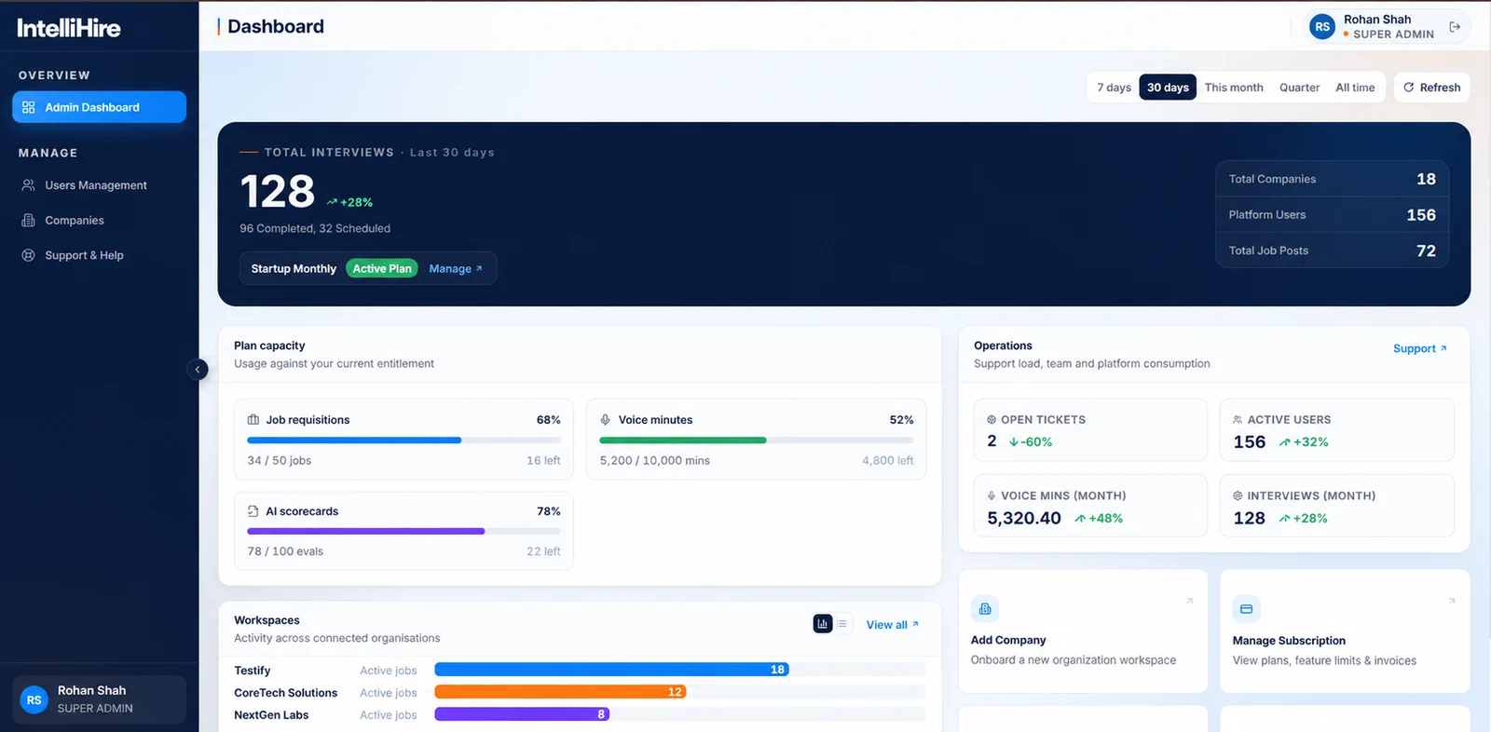
Task: Select the 7 days range
Action: click(1114, 88)
